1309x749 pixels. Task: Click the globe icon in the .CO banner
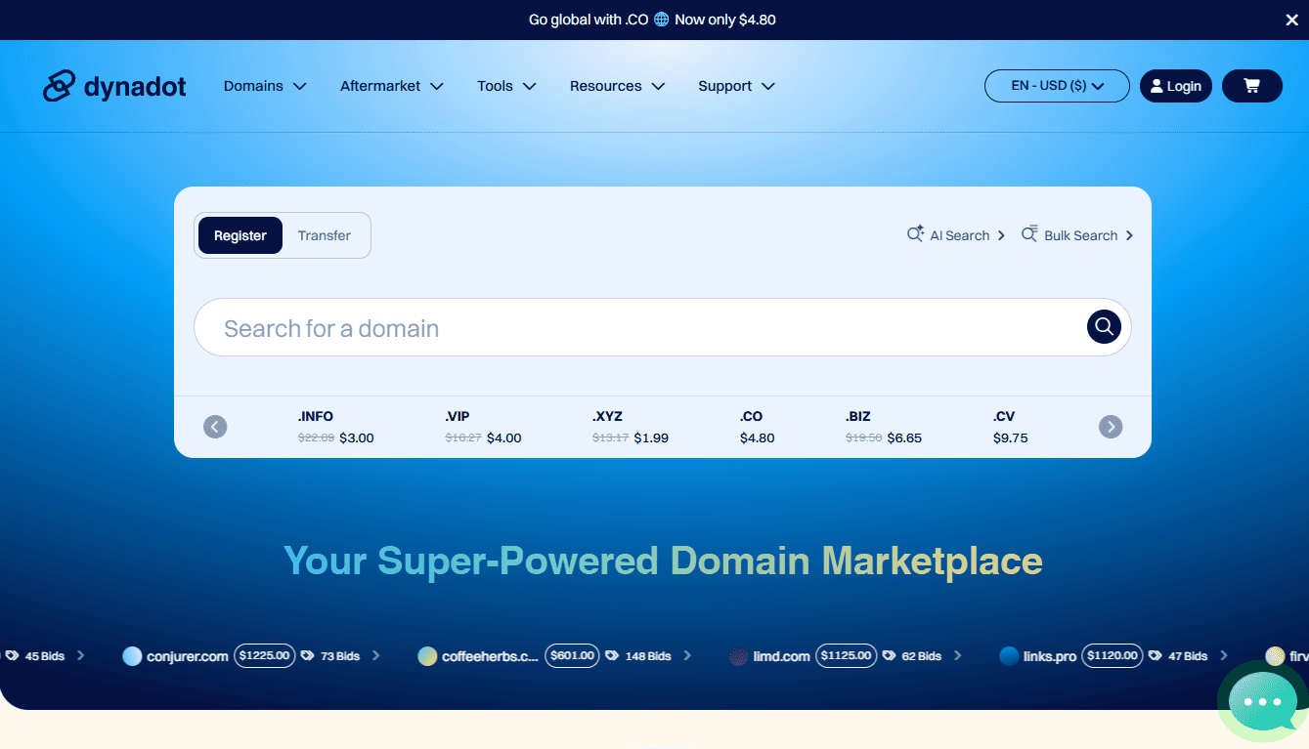pyautogui.click(x=662, y=19)
